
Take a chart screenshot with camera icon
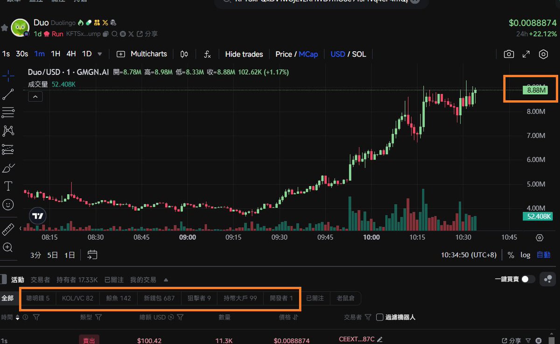(509, 54)
